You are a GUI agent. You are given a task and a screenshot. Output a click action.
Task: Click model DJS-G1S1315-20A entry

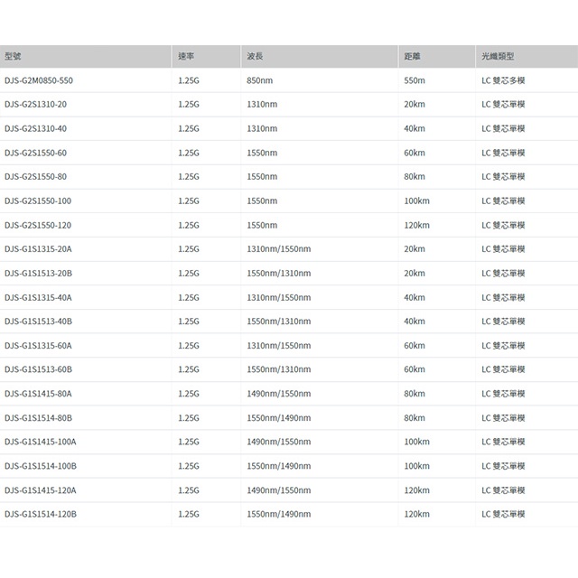pos(38,248)
